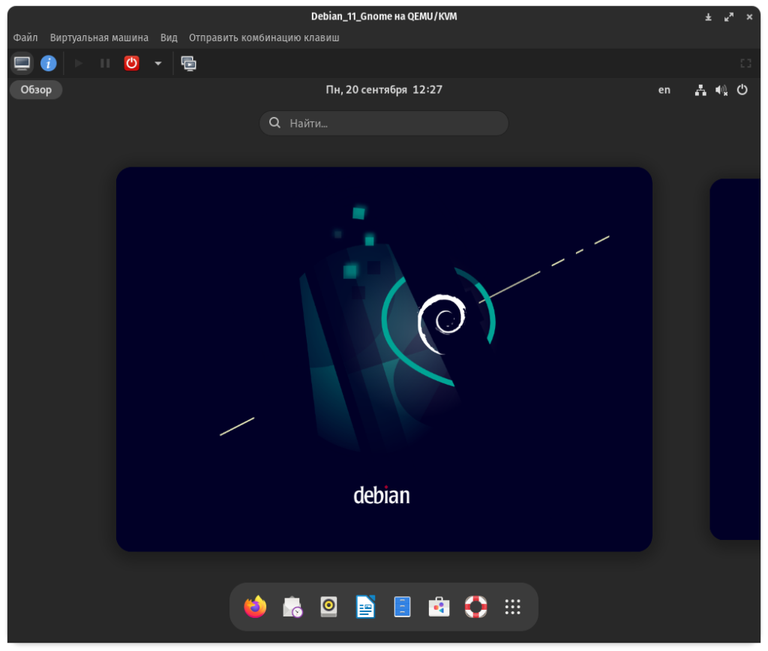Viewport: 768px width, 651px height.
Task: Open GNOME Software store from dock
Action: 439,607
